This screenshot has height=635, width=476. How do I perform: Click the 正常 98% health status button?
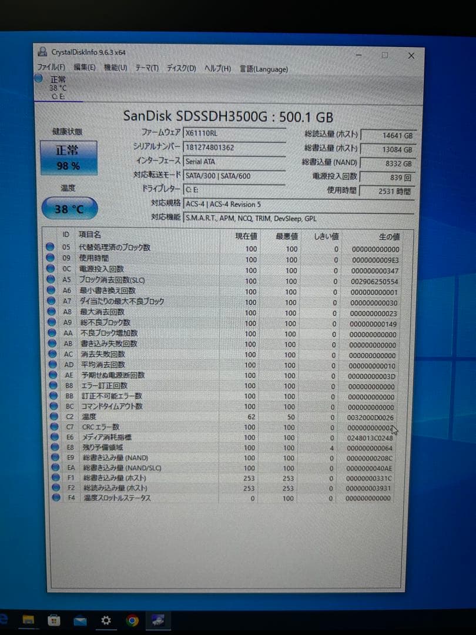pos(68,156)
